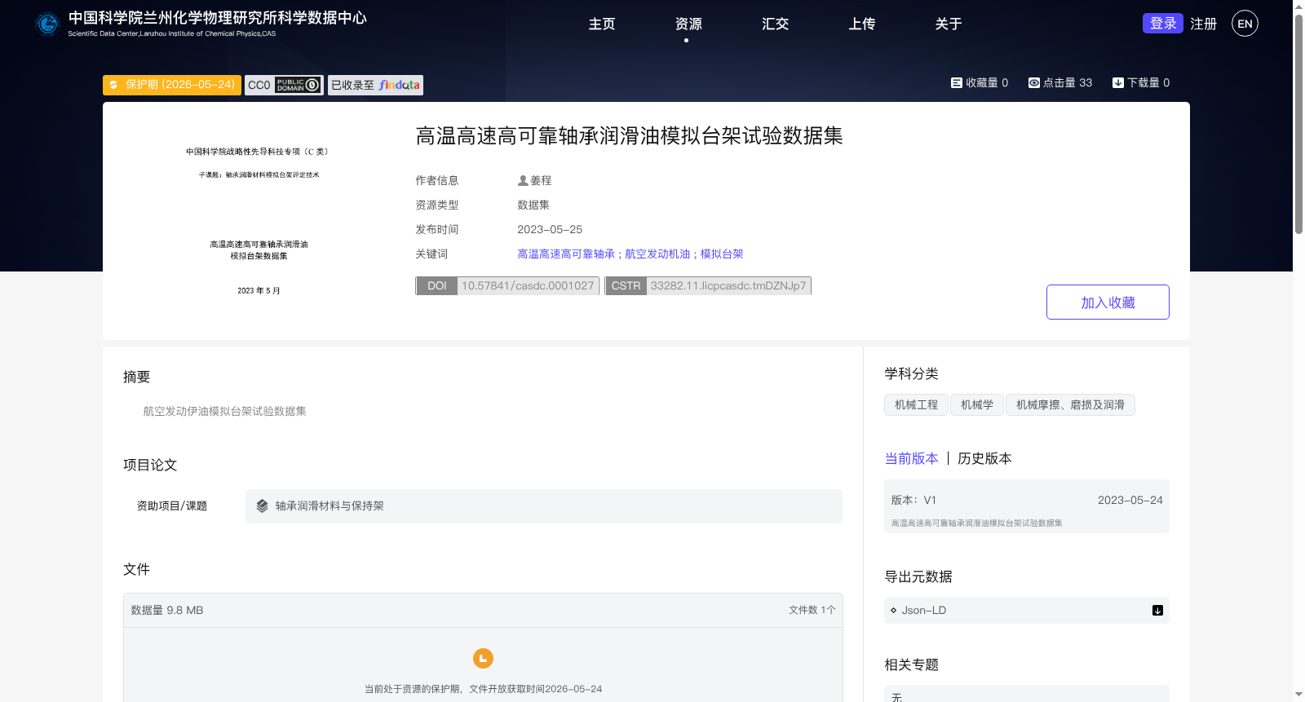
Task: Open the 主页 navigation item
Action: point(602,24)
